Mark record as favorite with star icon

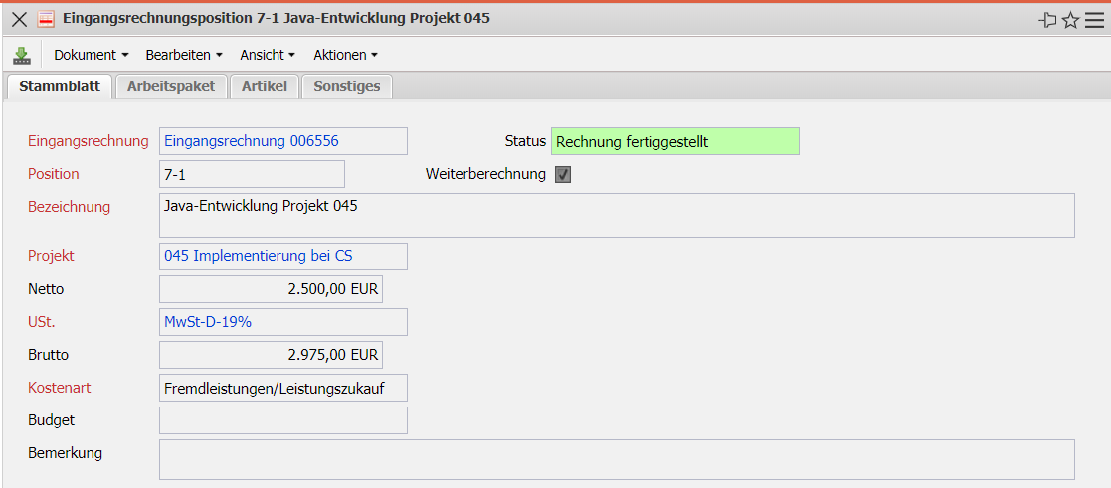(x=1070, y=20)
